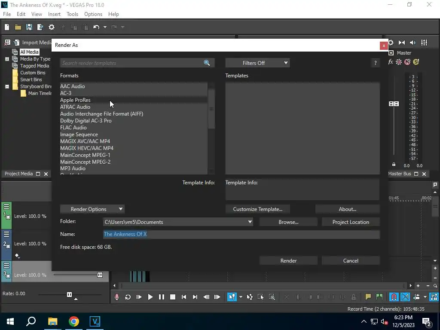This screenshot has height=330, width=440.
Task: Save the project using the floppy disk icon
Action: (x=29, y=27)
